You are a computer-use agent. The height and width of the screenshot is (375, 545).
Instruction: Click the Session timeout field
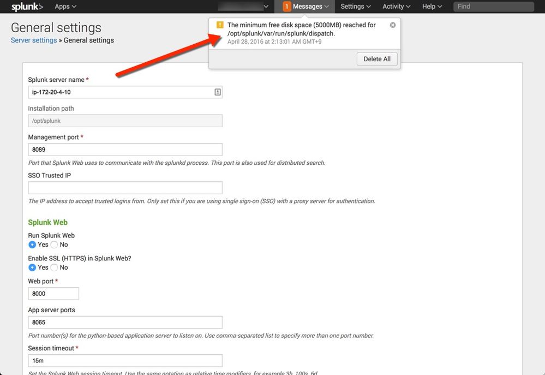[x=125, y=361]
